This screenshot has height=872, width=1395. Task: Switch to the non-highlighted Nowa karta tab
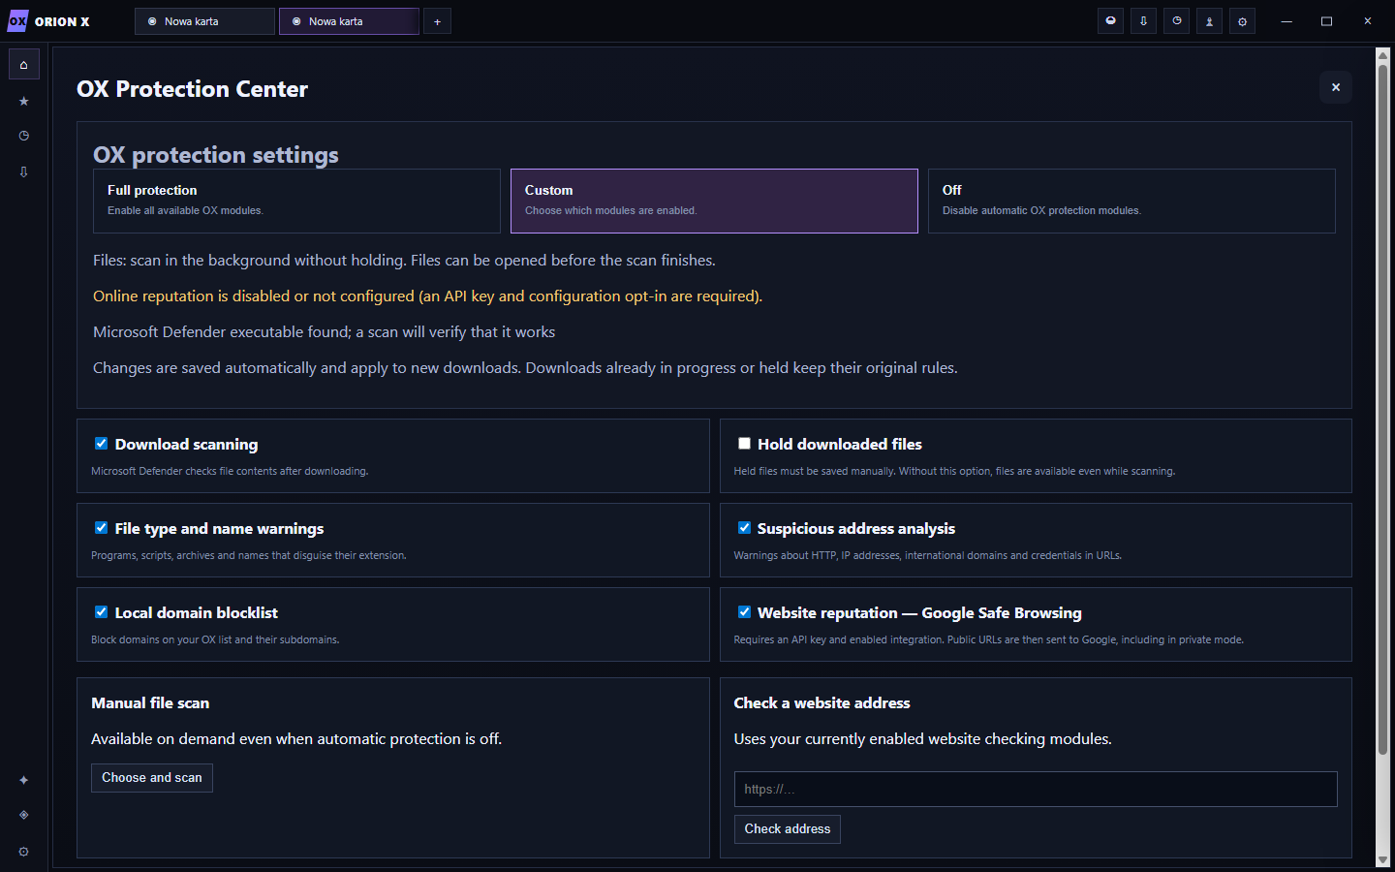pyautogui.click(x=204, y=21)
